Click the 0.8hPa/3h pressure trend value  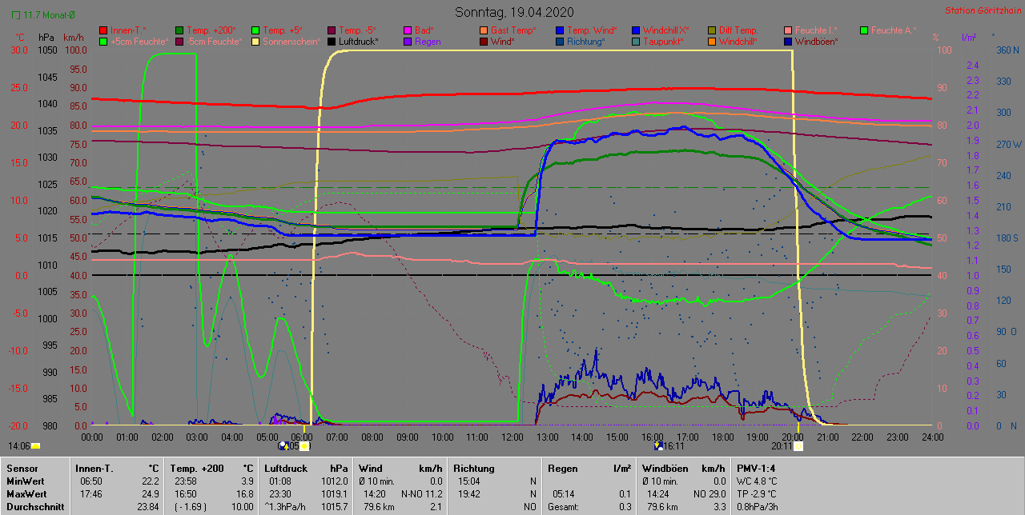pos(759,506)
